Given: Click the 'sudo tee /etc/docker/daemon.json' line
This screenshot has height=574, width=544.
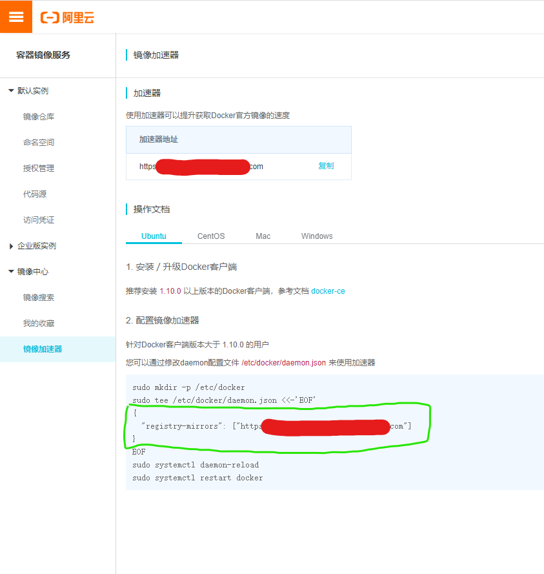Looking at the screenshot, I should pyautogui.click(x=224, y=400).
